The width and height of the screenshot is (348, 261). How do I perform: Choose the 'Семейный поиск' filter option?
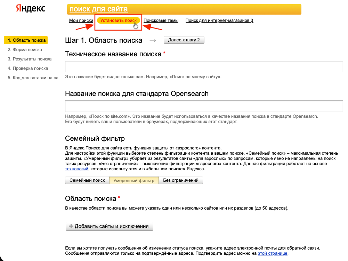coord(87,180)
